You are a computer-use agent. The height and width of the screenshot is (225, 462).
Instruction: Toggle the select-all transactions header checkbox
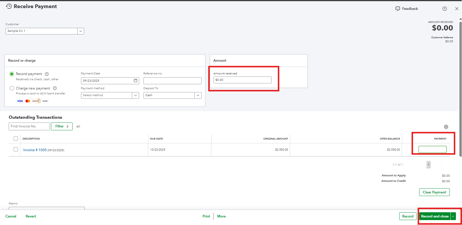click(x=16, y=139)
